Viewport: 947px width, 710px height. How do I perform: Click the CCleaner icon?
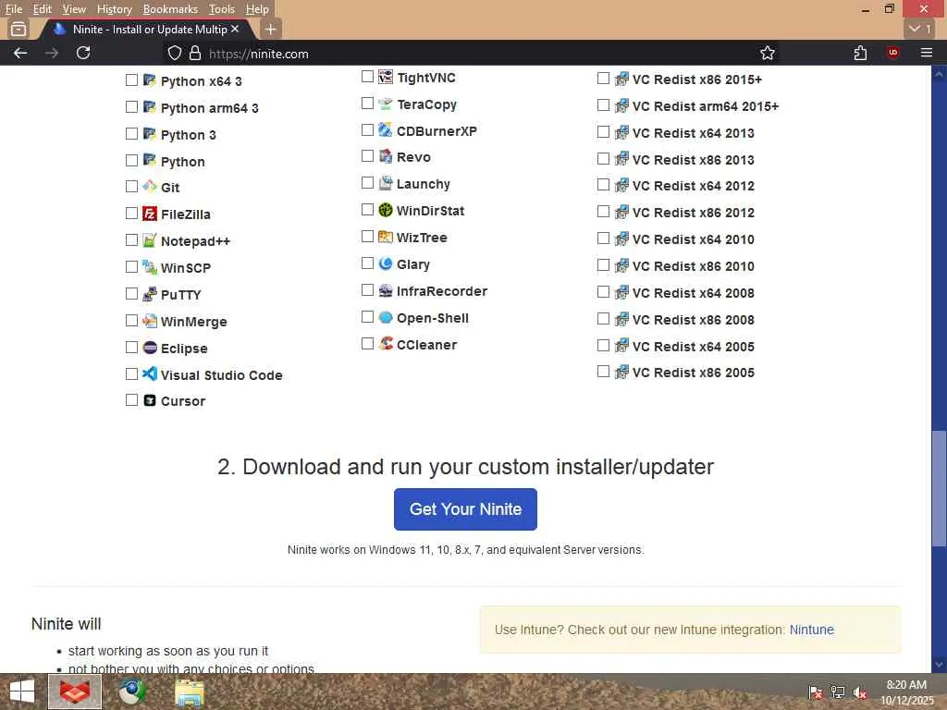386,344
